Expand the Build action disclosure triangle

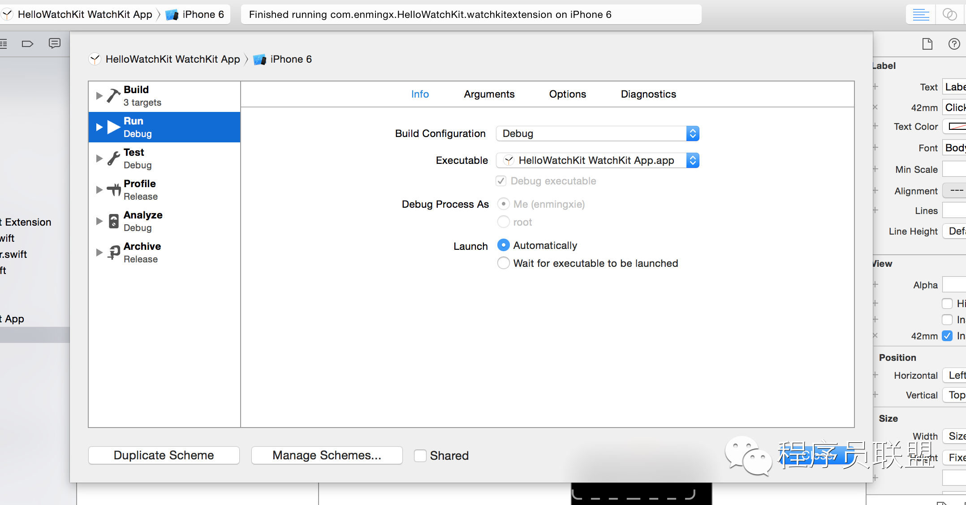[99, 95]
